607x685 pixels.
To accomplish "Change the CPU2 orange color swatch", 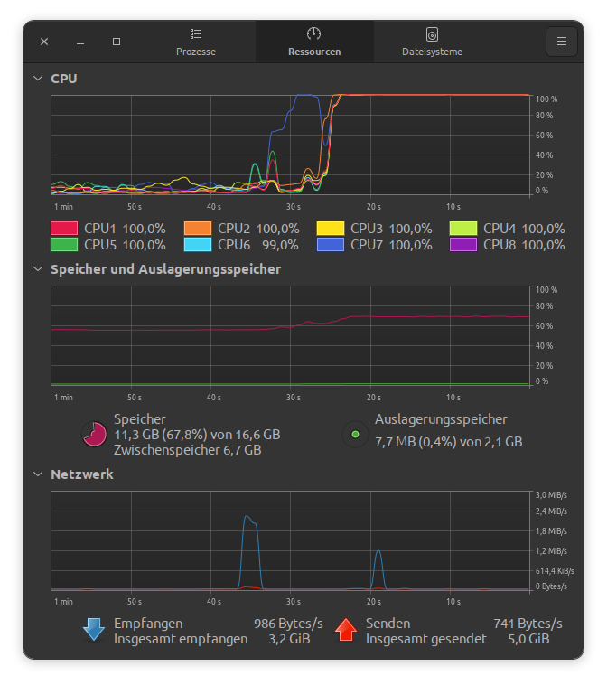I will 197,229.
